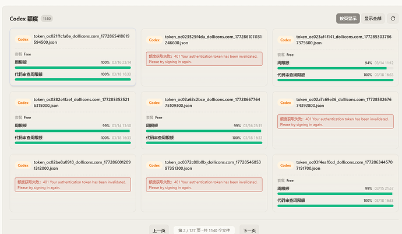Click Codex badge on token_oc02a7c69e36 card
The image size is (402, 234).
[x=285, y=103]
